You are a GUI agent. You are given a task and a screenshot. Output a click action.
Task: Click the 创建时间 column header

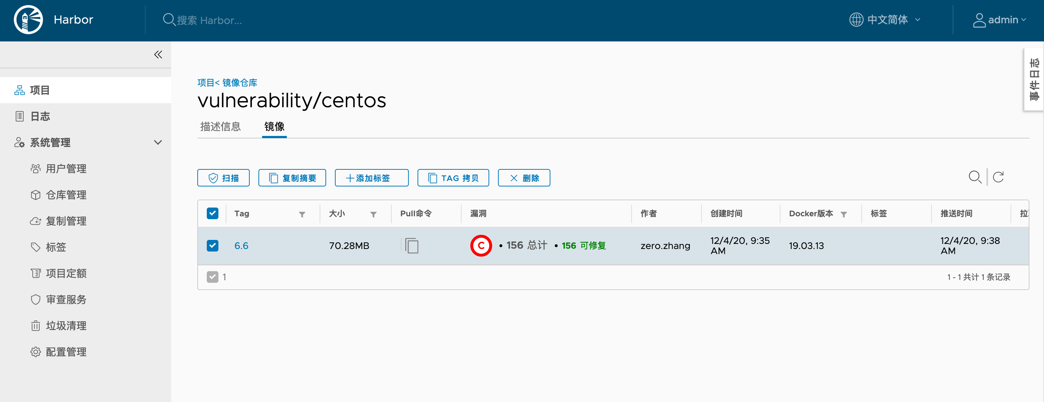726,213
